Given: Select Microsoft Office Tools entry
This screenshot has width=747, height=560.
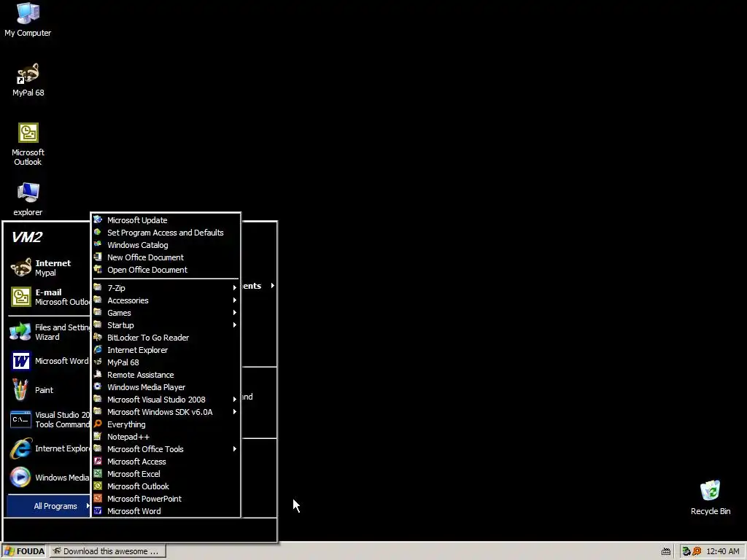Looking at the screenshot, I should (x=166, y=449).
